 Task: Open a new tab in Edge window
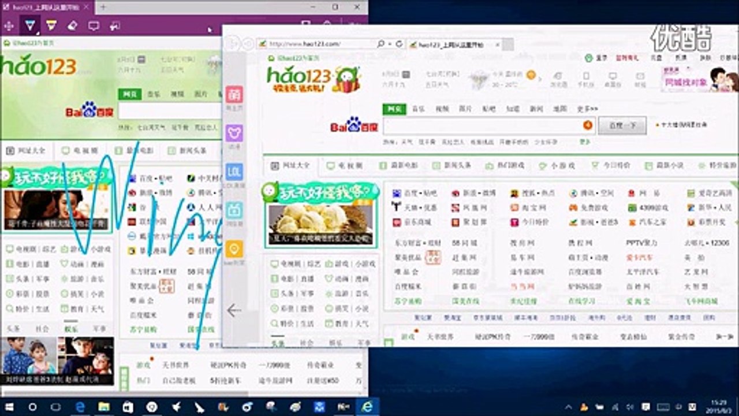coord(103,7)
